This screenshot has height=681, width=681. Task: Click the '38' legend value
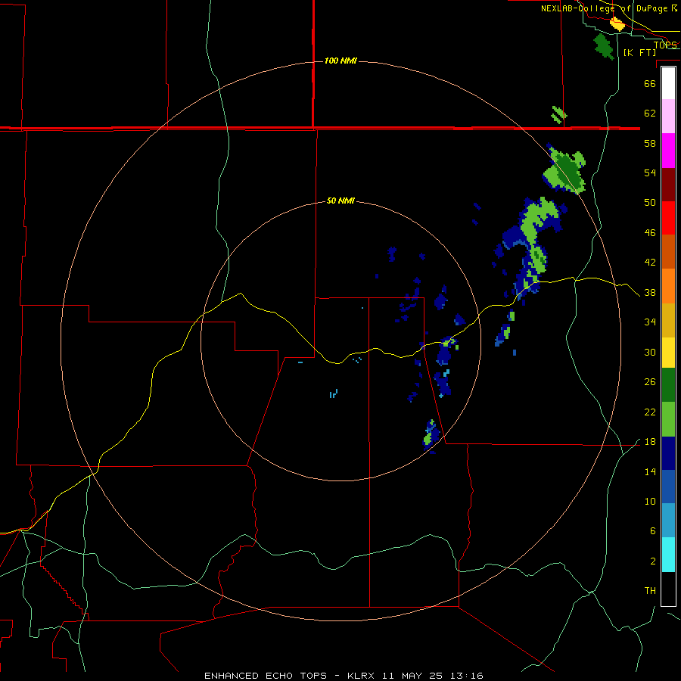coord(650,292)
